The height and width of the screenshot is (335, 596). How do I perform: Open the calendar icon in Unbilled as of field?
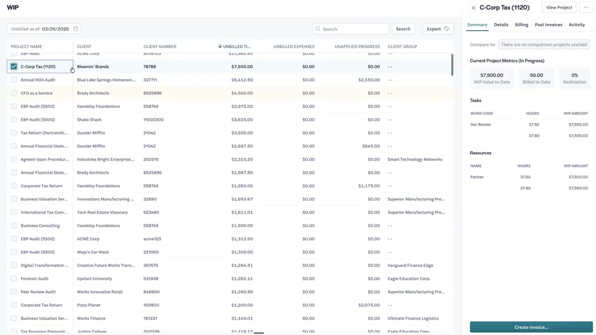tap(75, 29)
